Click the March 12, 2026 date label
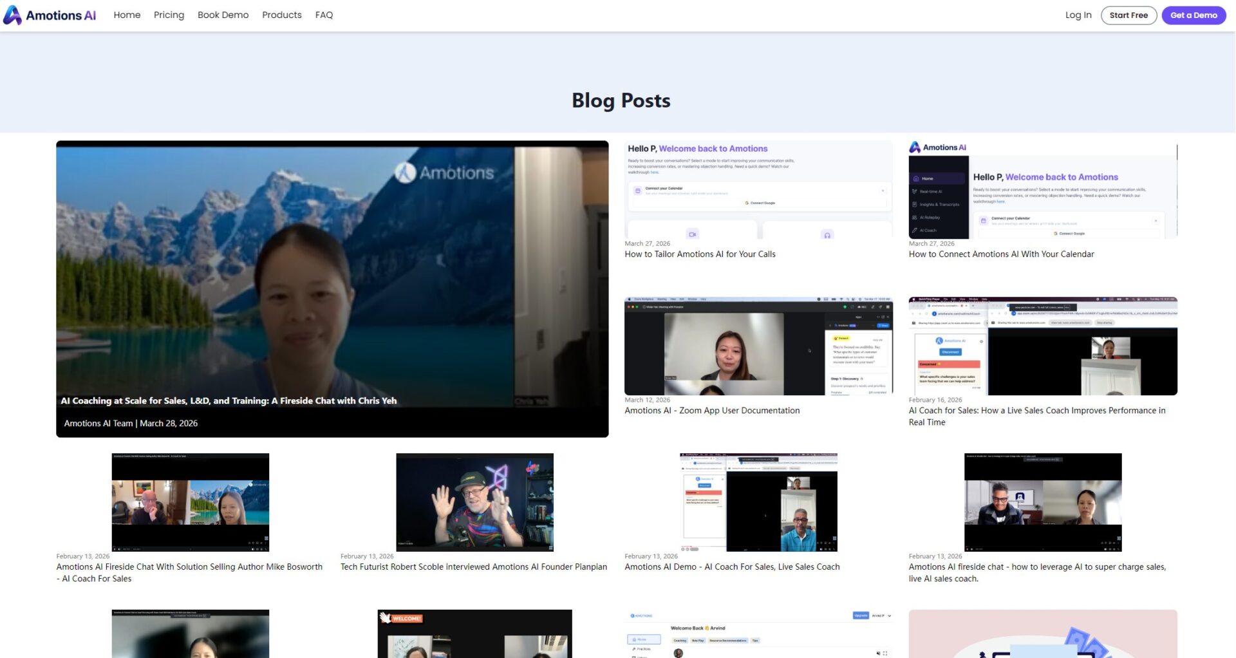1236x658 pixels. point(647,400)
